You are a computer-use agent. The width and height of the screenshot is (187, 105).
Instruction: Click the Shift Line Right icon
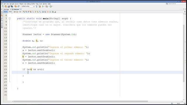tap(45, 12)
